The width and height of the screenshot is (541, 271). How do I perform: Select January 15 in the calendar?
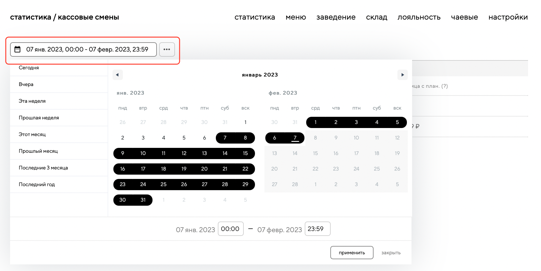245,153
